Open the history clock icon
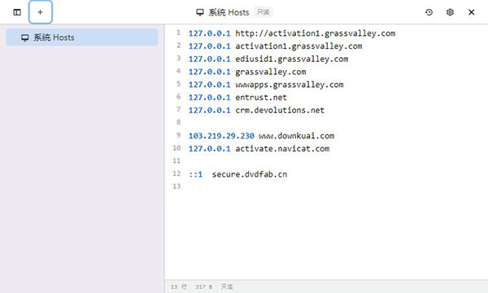The height and width of the screenshot is (293, 488). (429, 12)
